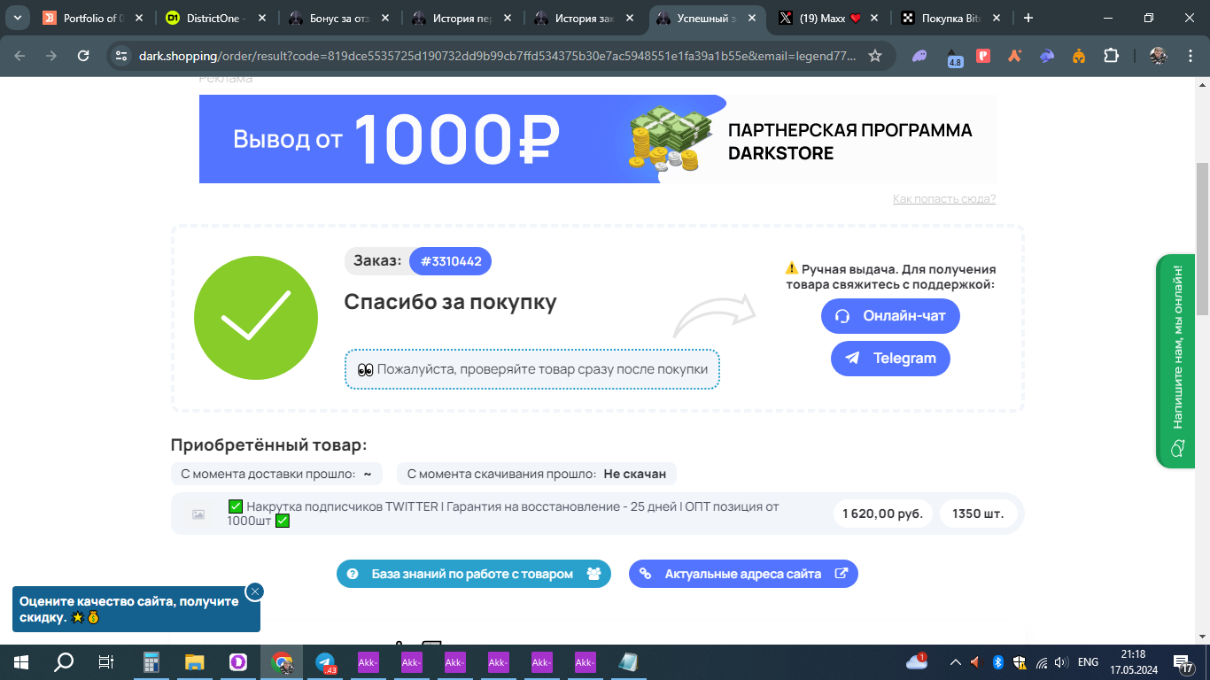Open the Wi-Fi network tray icon
This screenshot has width=1210, height=680.
(1042, 661)
